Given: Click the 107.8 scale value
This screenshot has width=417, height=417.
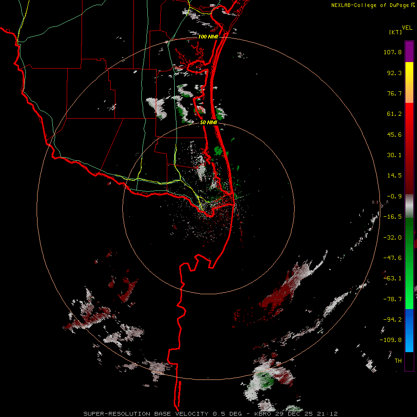Looking at the screenshot, I should tap(392, 52).
